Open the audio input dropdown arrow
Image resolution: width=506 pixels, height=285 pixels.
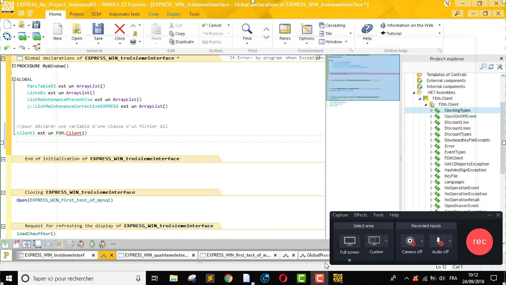point(449,241)
